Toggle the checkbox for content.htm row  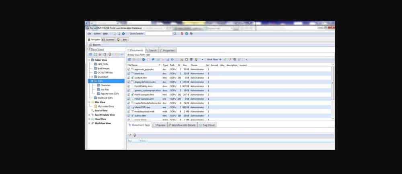[x=129, y=78]
